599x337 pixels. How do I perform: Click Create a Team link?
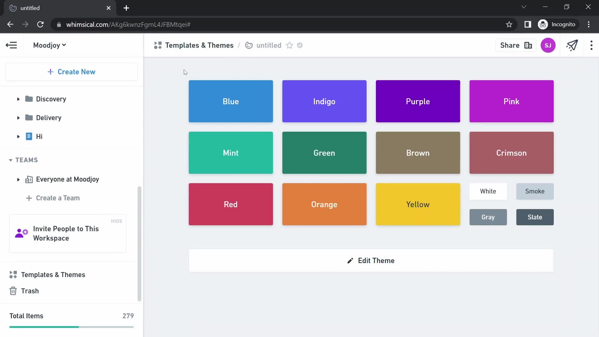point(58,198)
